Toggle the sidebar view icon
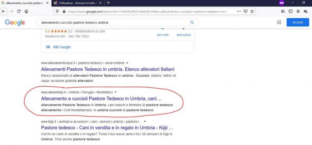Viewport: 312px width, 145px height. 291,11
